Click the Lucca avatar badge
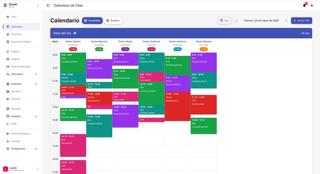 [6, 169]
